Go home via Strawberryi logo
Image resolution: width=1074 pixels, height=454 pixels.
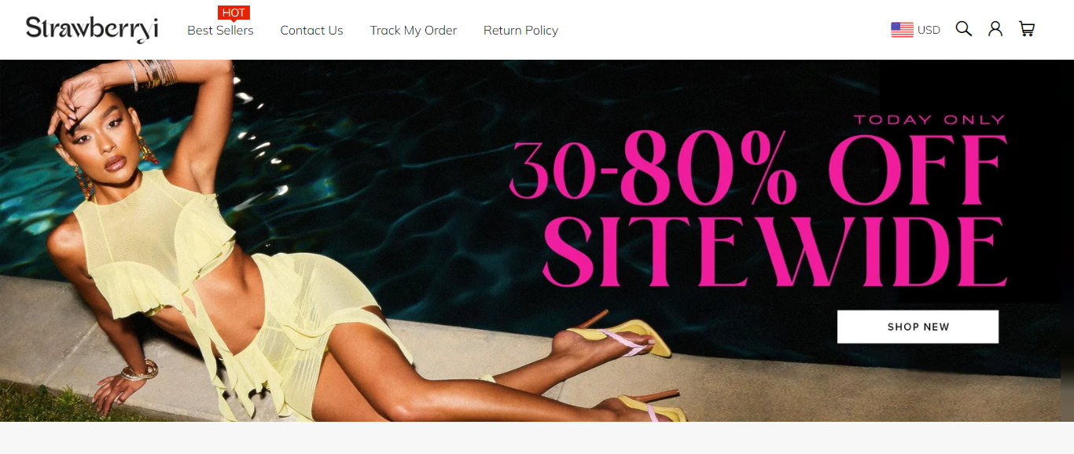[x=92, y=29]
